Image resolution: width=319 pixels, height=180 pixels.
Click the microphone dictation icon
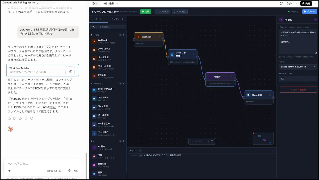pos(69,171)
